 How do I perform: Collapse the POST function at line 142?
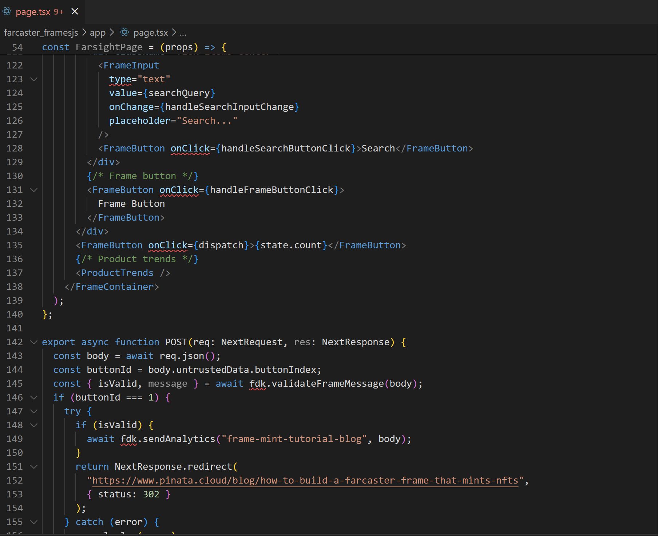[34, 342]
